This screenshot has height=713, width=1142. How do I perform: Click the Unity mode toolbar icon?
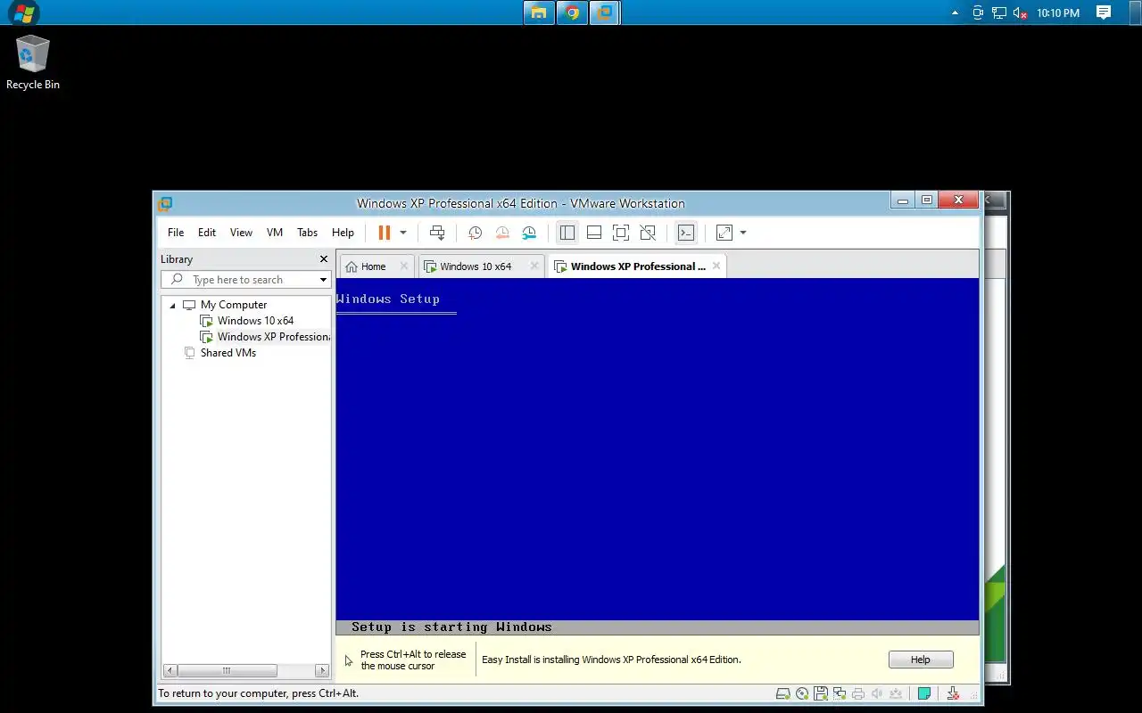[x=648, y=233]
